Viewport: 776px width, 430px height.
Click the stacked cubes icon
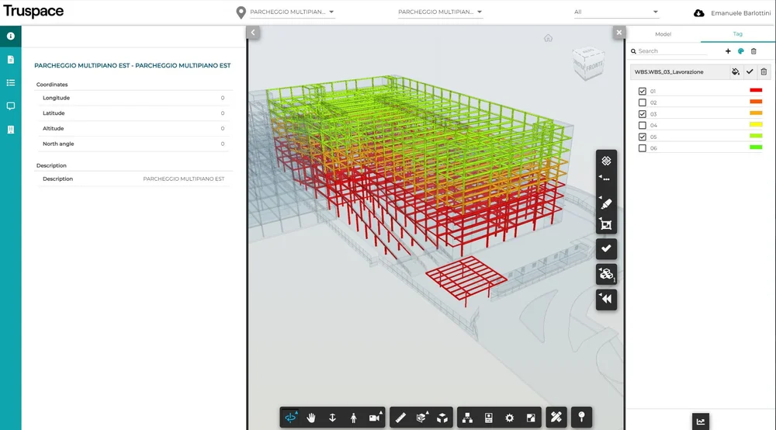606,274
